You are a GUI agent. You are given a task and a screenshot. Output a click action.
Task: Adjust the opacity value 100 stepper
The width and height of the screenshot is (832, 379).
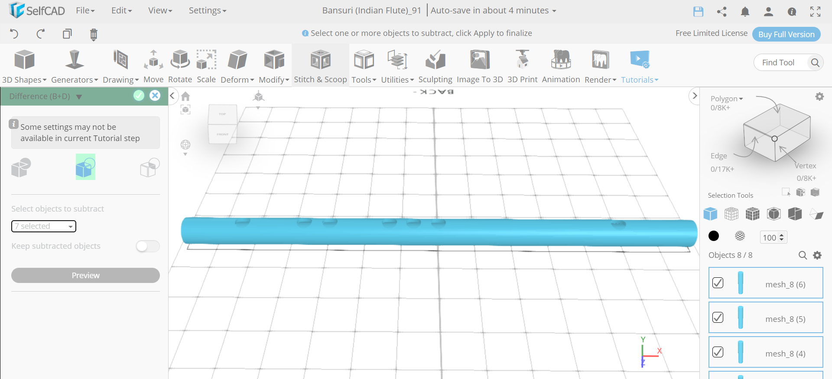pos(782,237)
